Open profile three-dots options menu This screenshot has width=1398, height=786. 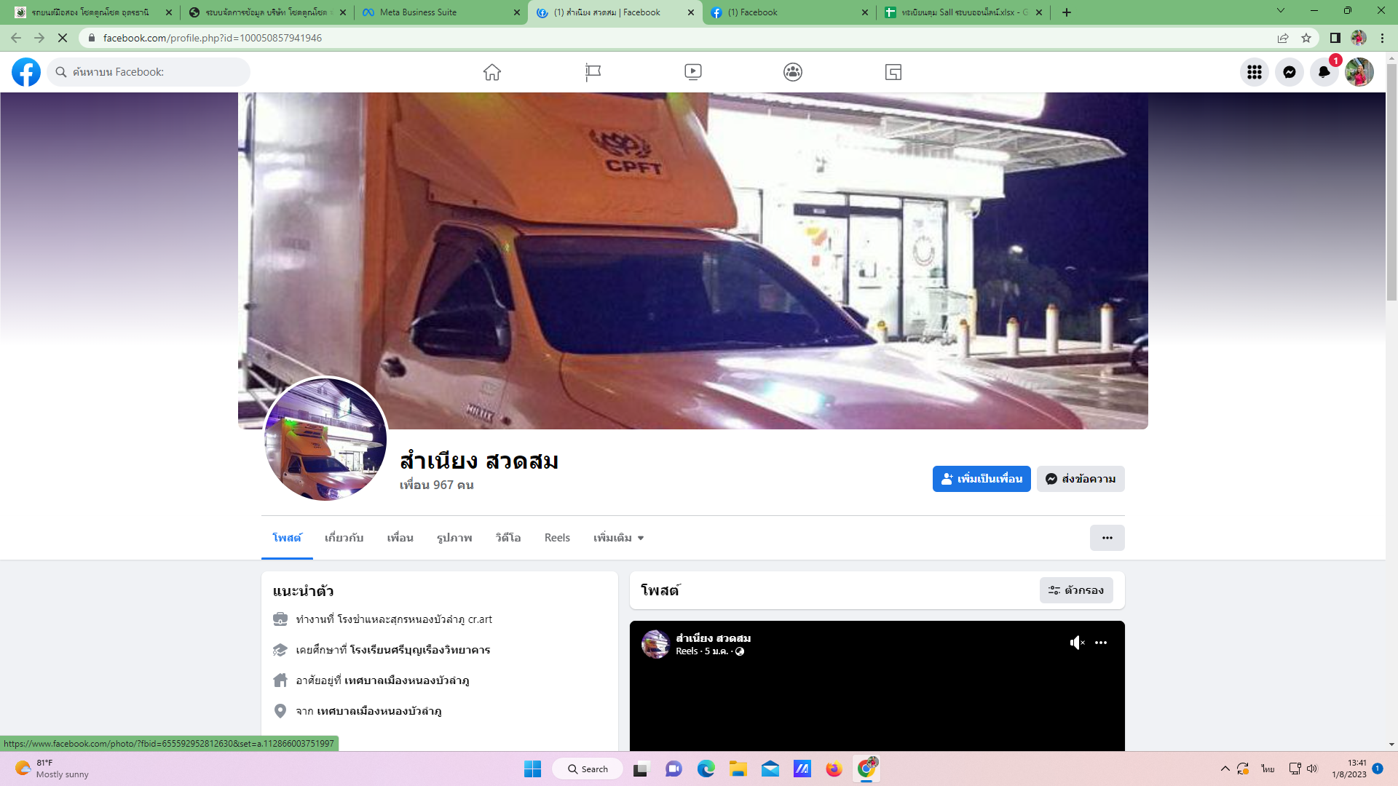(x=1107, y=538)
